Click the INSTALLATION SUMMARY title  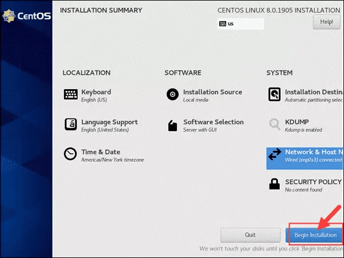(101, 10)
